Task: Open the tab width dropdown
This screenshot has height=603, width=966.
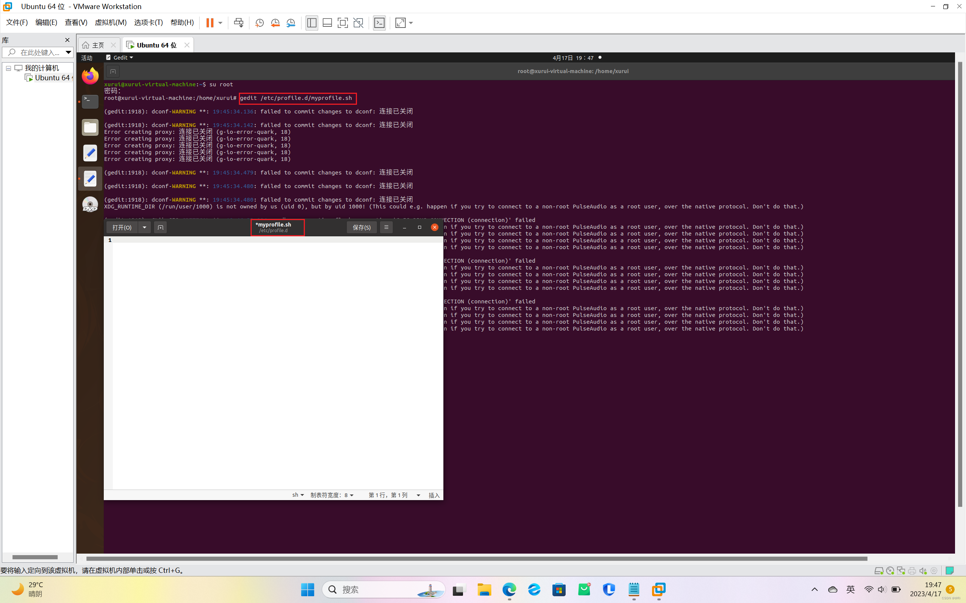Action: tap(332, 495)
